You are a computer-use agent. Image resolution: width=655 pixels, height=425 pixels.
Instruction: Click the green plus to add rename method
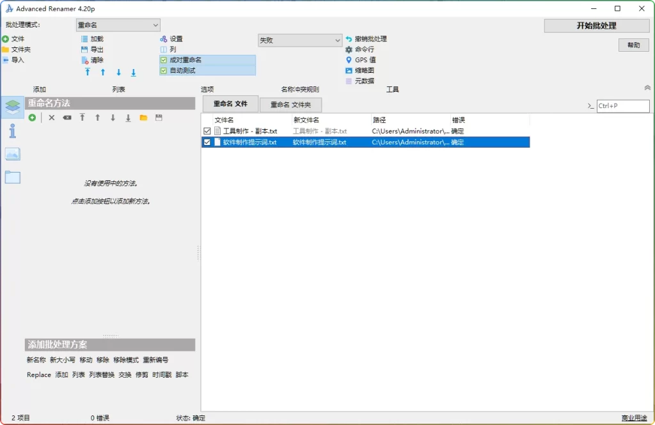[32, 118]
